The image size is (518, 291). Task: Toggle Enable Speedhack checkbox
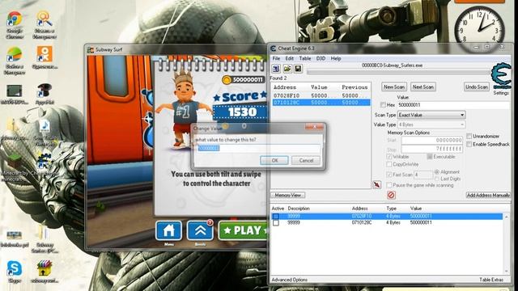[469, 144]
